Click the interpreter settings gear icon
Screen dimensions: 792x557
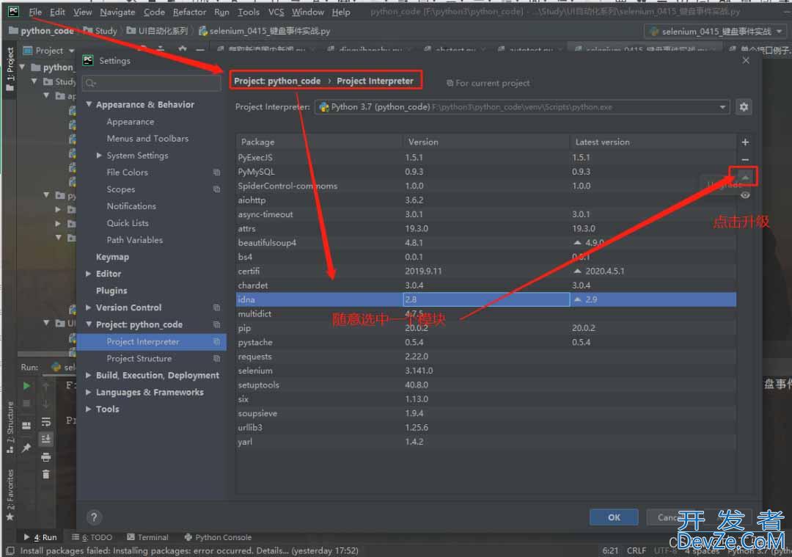click(744, 107)
